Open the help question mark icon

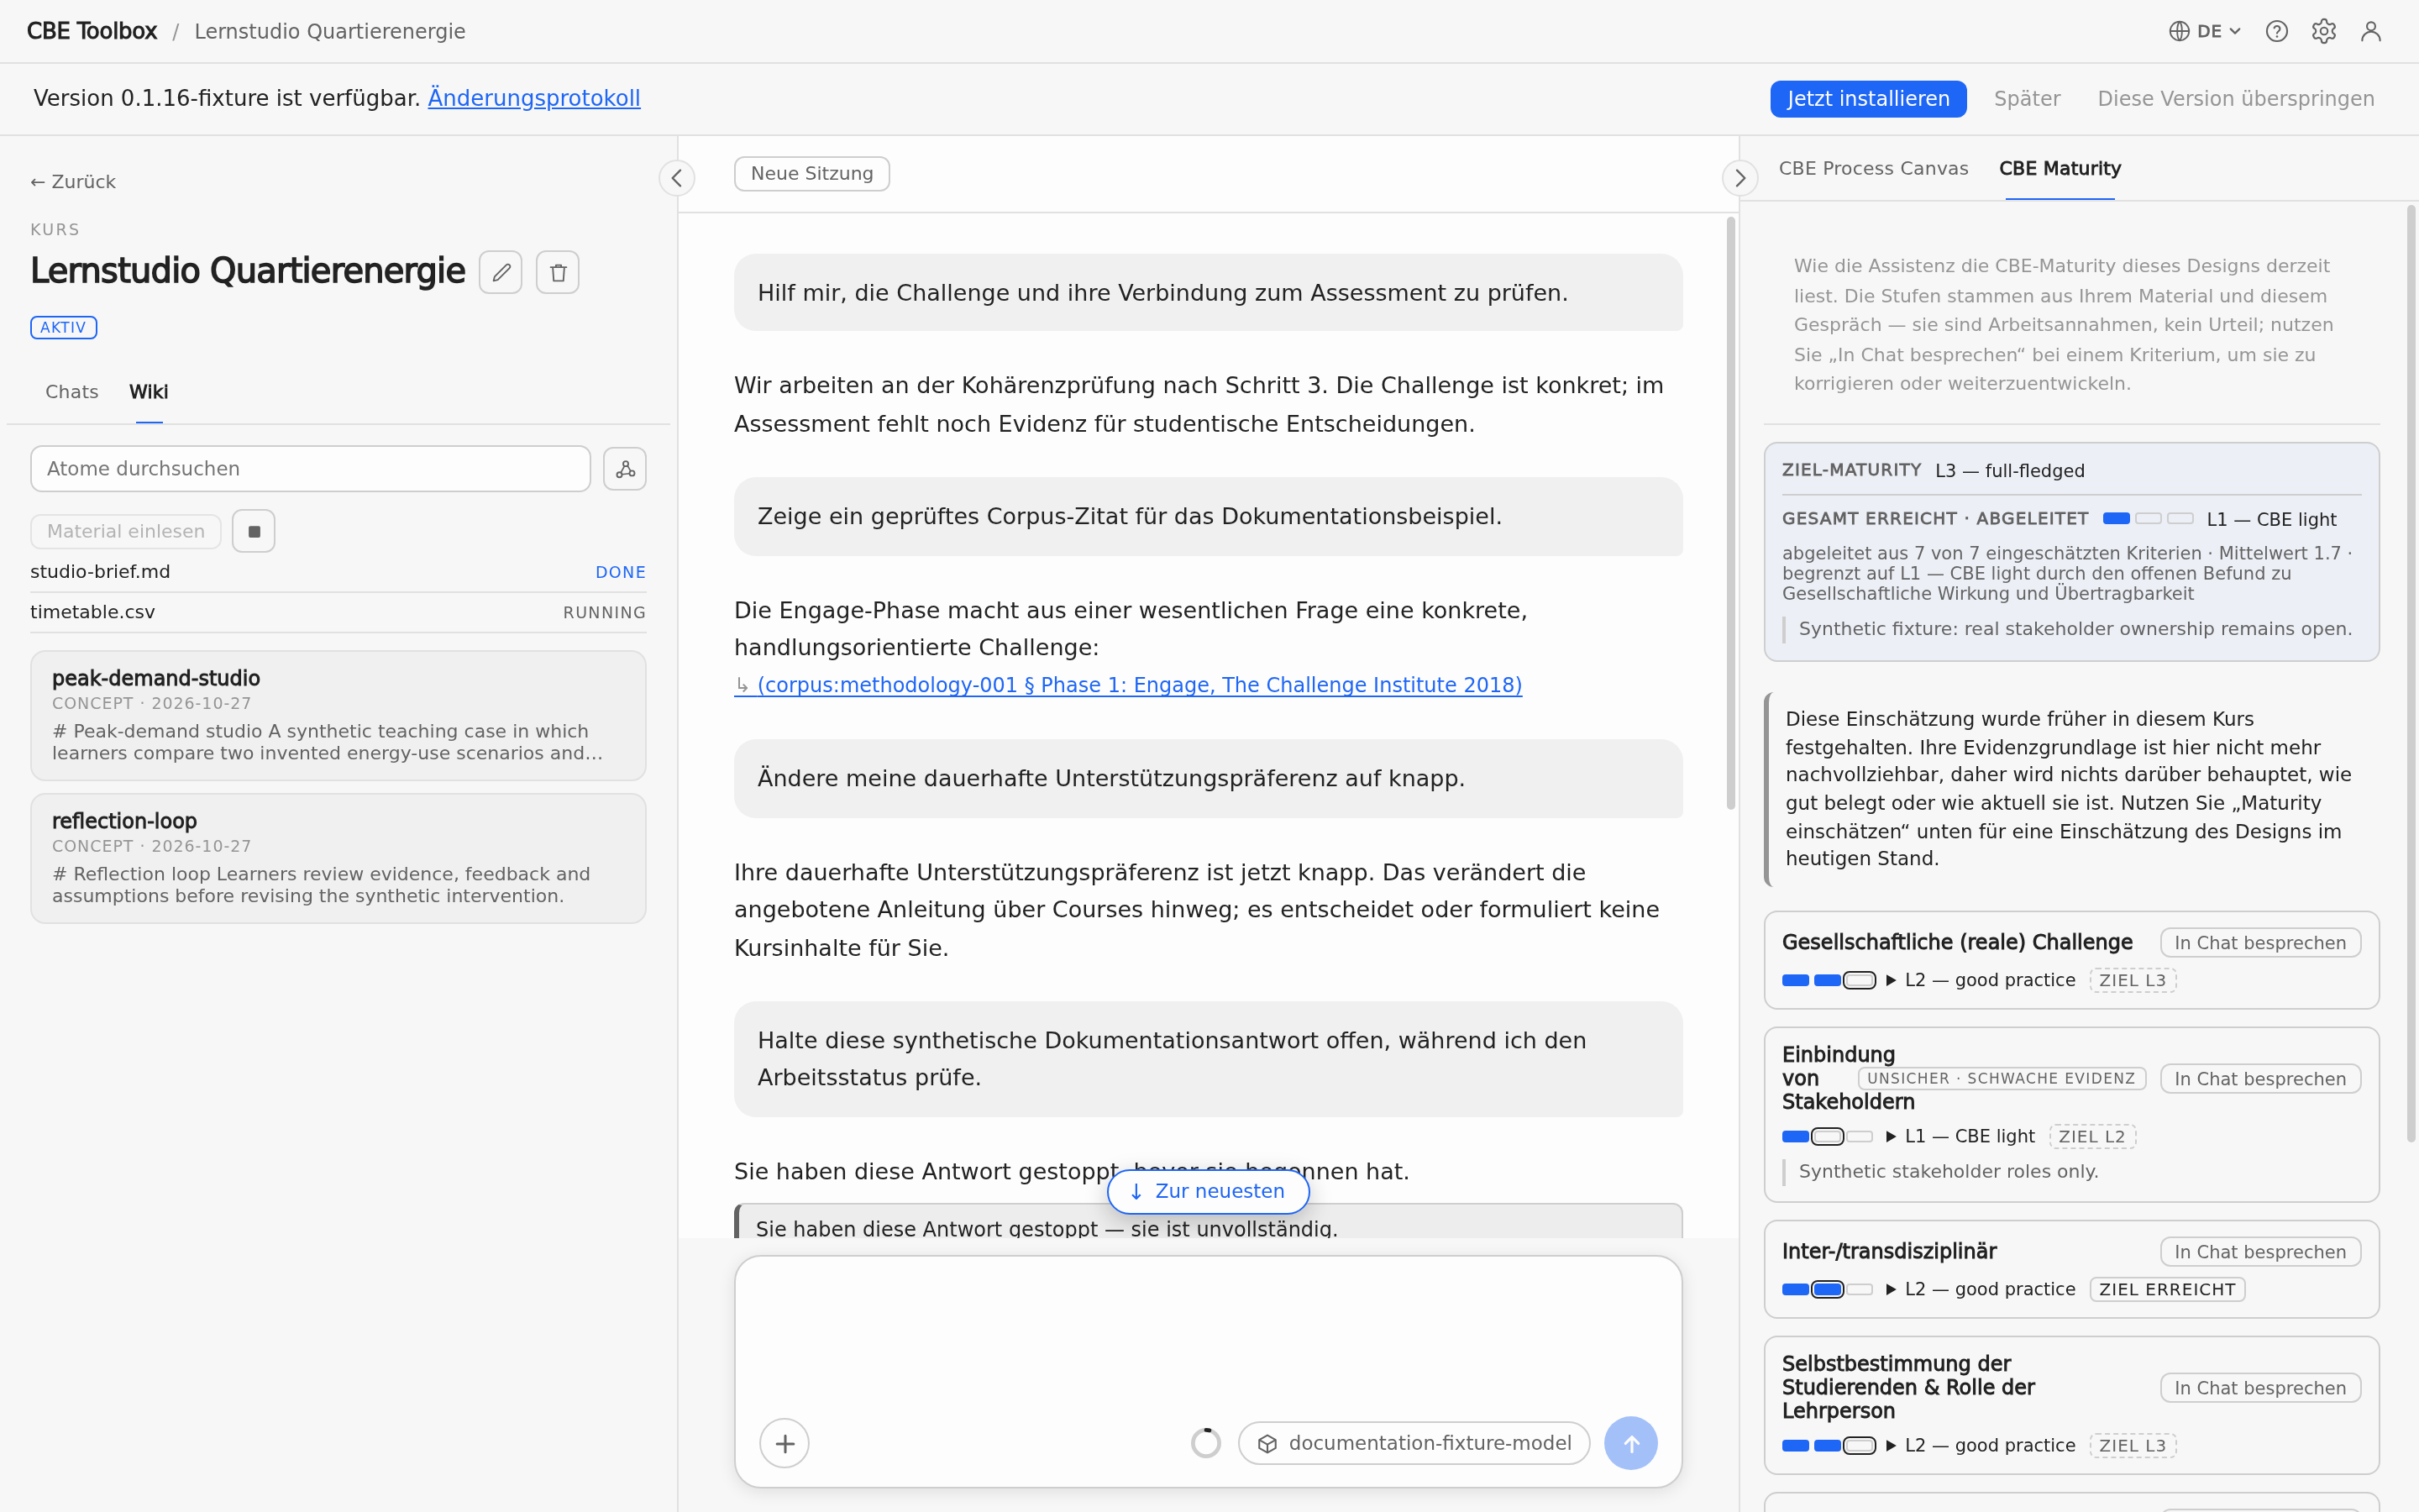[x=2276, y=31]
